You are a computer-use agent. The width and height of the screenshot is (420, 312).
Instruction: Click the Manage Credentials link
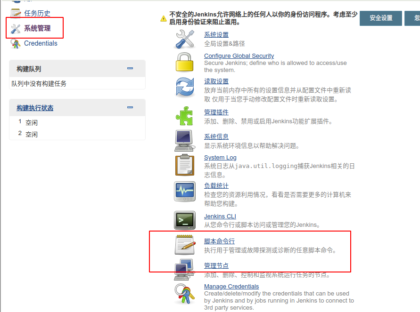pyautogui.click(x=231, y=286)
